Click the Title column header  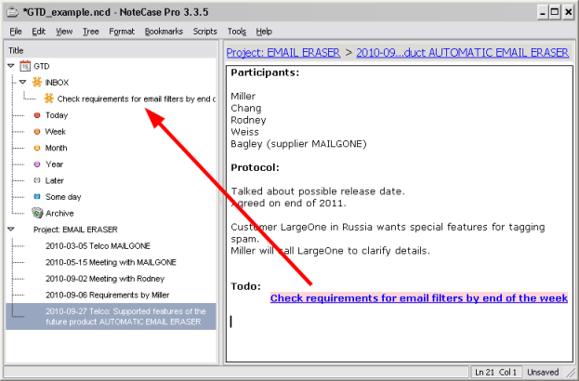(111, 50)
